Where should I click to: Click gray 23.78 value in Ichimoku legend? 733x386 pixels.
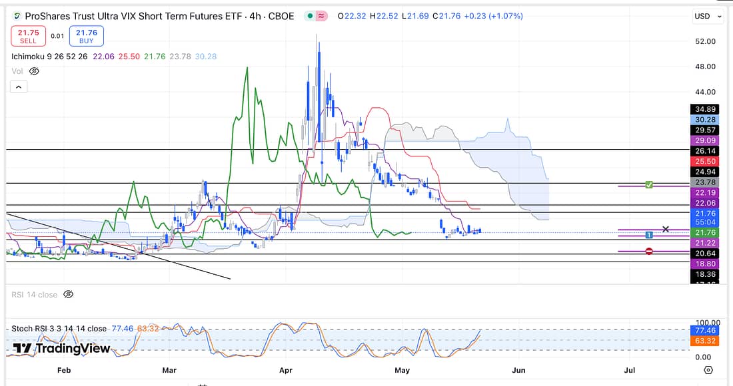(180, 57)
